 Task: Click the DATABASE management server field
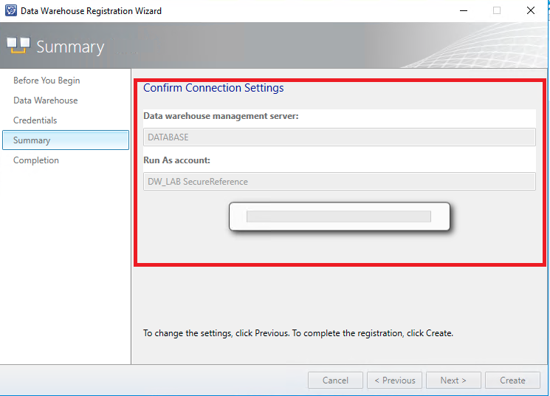339,137
